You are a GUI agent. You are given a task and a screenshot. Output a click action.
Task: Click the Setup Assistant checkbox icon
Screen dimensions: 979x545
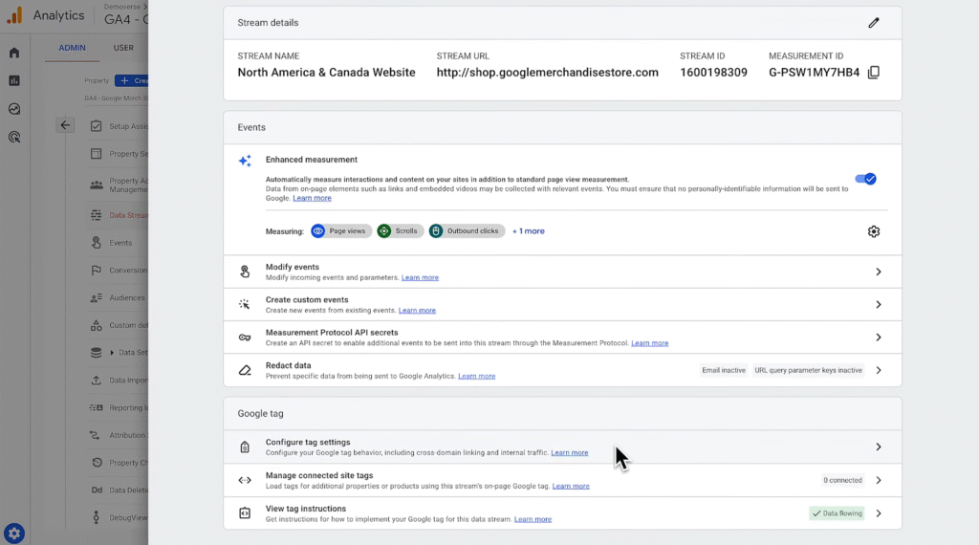[x=97, y=126]
